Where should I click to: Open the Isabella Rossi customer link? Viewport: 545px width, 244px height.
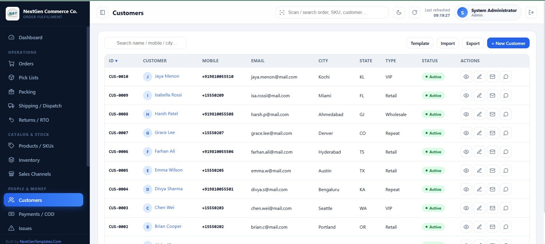tap(168, 95)
